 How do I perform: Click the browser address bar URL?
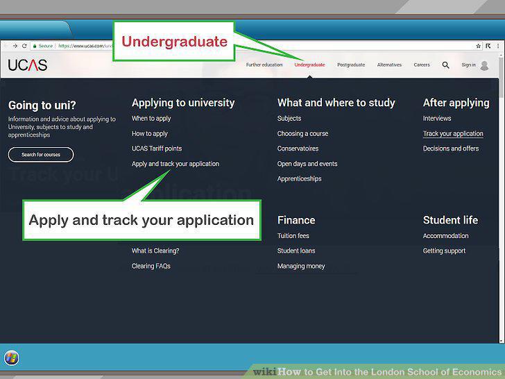pos(85,46)
